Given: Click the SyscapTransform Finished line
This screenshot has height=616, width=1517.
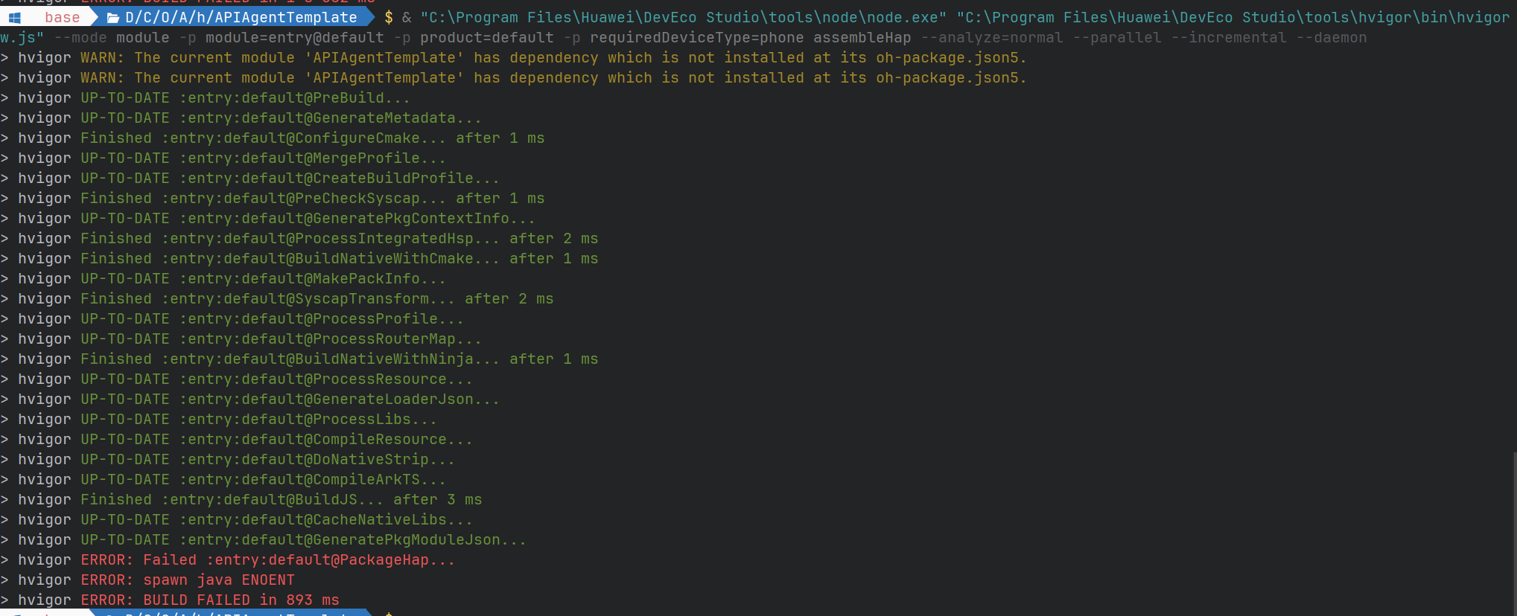Looking at the screenshot, I should point(277,298).
